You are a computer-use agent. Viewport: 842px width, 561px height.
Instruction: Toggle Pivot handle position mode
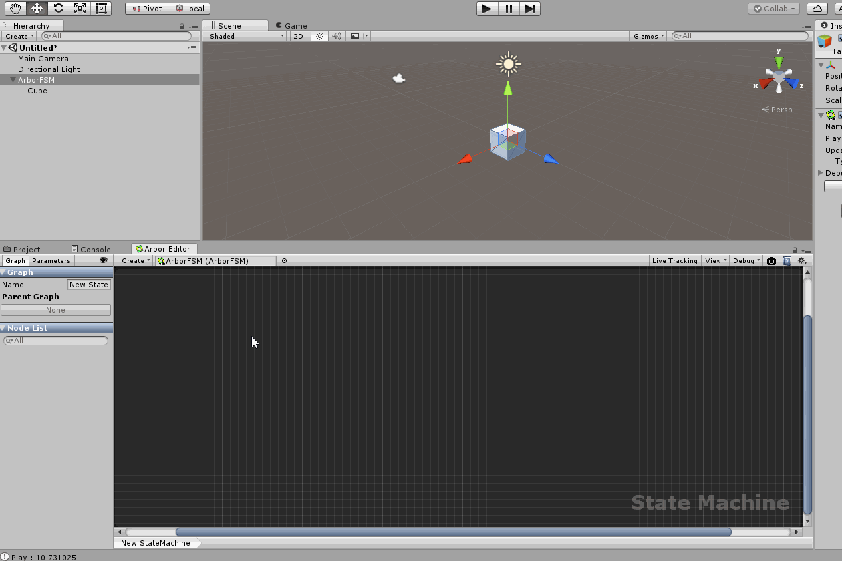pyautogui.click(x=146, y=9)
